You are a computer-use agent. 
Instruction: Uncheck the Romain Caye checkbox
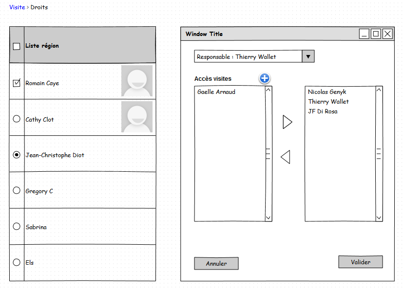click(17, 83)
